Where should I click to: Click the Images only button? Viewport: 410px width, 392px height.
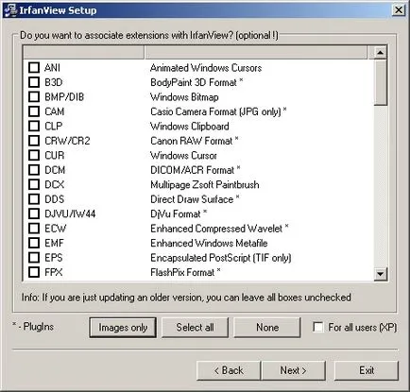coord(123,328)
